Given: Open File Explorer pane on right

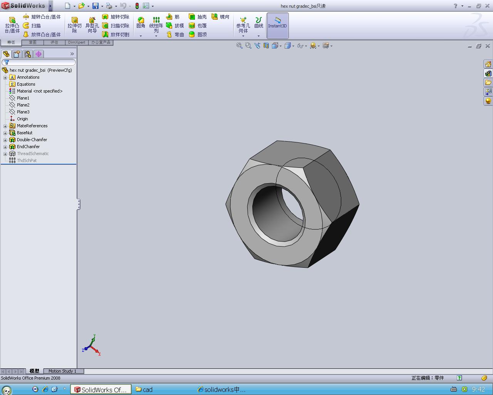Looking at the screenshot, I should click(488, 83).
